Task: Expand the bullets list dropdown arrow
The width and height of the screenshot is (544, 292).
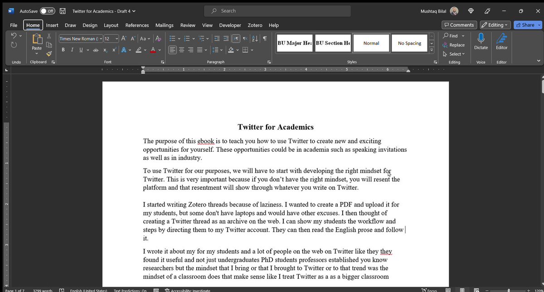Action: [x=179, y=39]
